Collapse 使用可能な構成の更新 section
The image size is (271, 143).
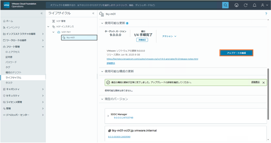[x=102, y=71]
